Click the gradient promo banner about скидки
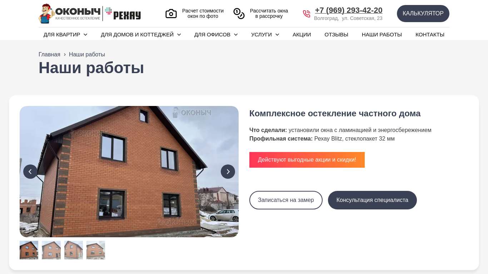Image resolution: width=488 pixels, height=274 pixels. tap(307, 160)
